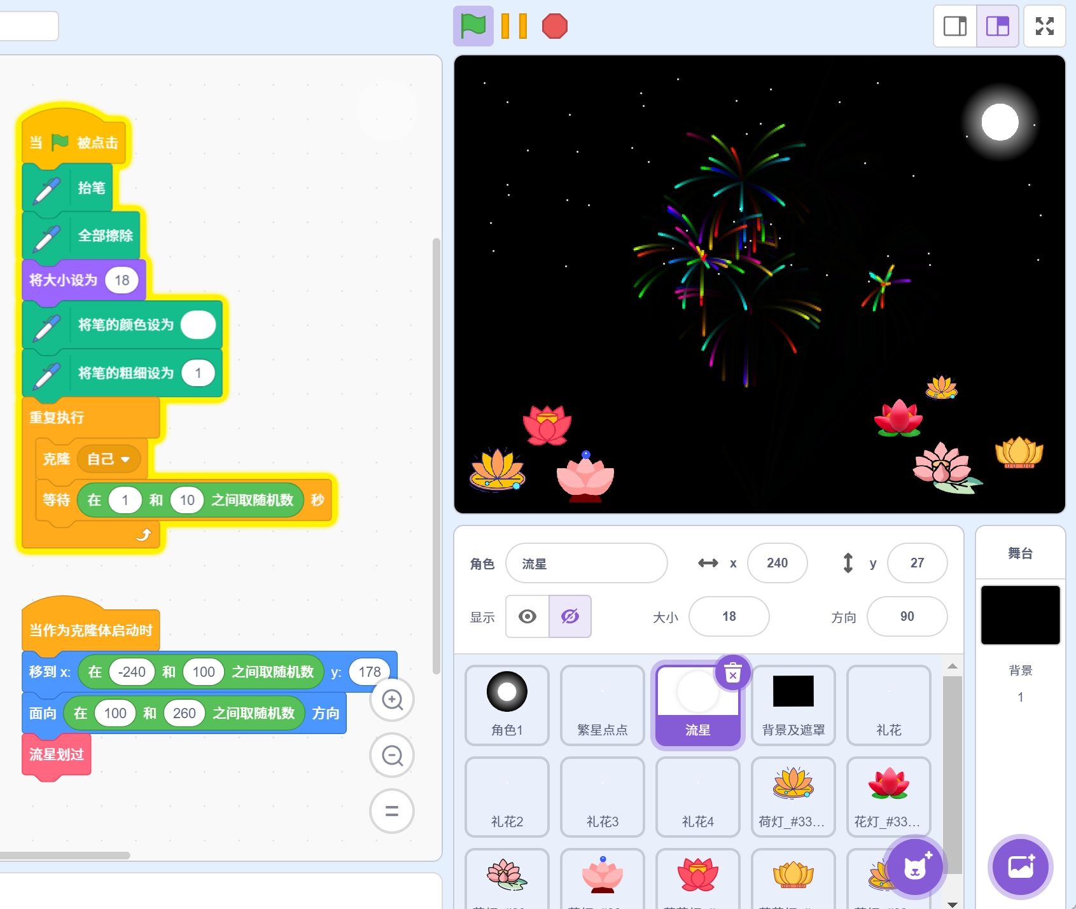The width and height of the screenshot is (1076, 909).
Task: Reset workspace zoom to default
Action: 392,811
